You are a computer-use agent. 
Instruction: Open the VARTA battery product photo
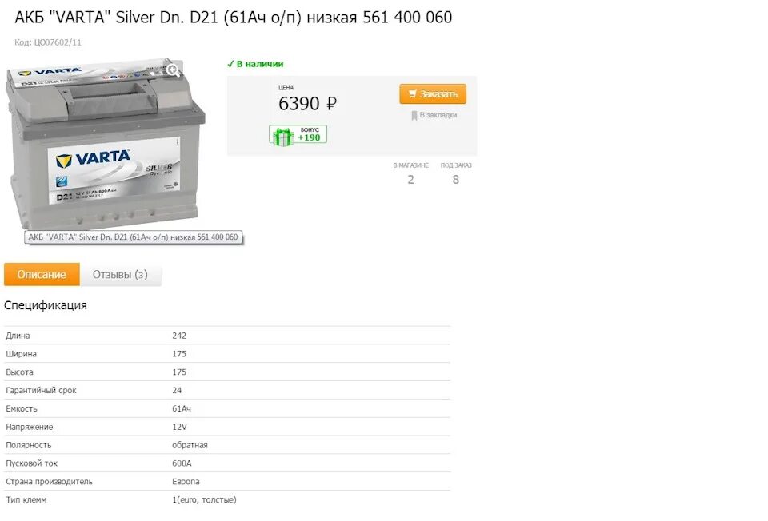pyautogui.click(x=105, y=145)
